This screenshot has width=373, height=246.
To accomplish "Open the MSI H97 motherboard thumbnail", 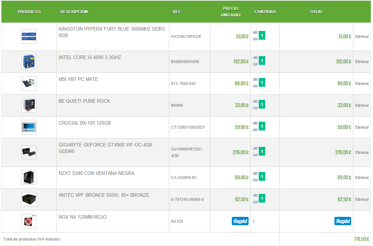I will pyautogui.click(x=29, y=83).
